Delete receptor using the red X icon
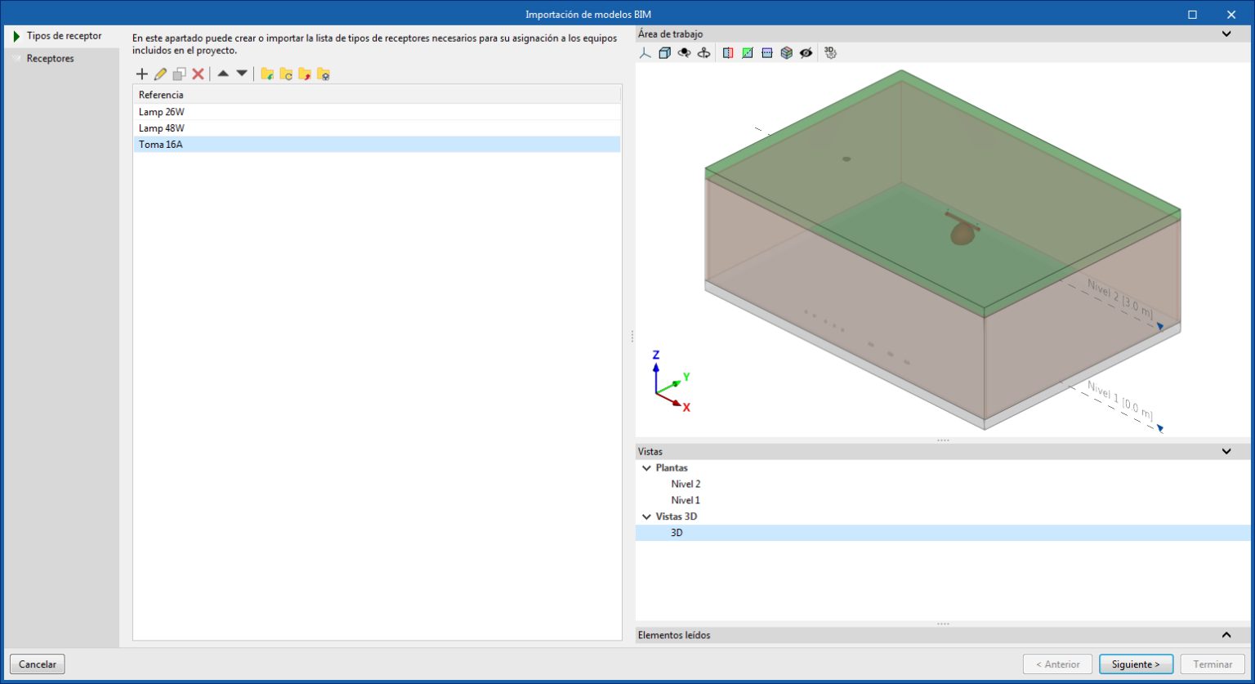This screenshot has width=1255, height=684. pyautogui.click(x=199, y=74)
